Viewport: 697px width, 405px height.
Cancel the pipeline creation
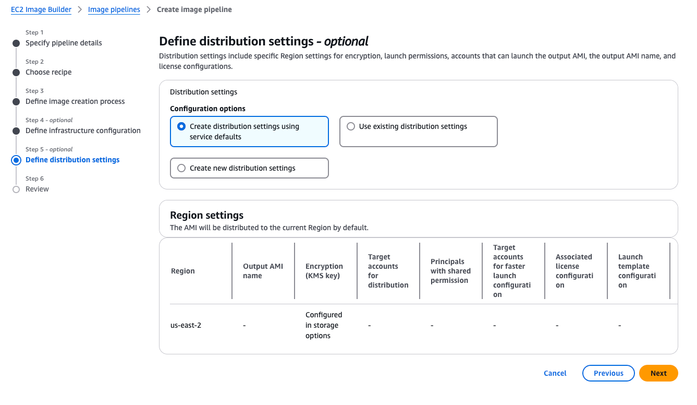(x=555, y=373)
